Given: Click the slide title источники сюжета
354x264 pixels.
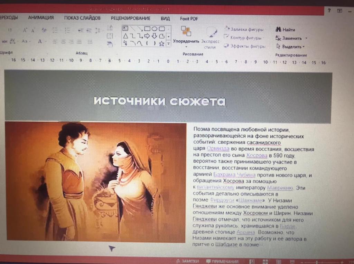Looking at the screenshot, I should pos(159,101).
